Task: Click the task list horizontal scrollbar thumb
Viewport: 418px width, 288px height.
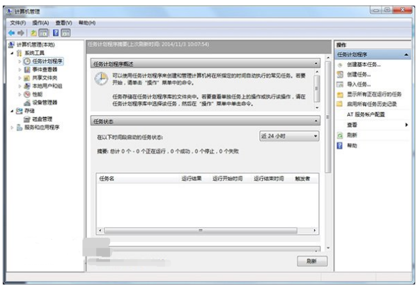Action: 201,230
